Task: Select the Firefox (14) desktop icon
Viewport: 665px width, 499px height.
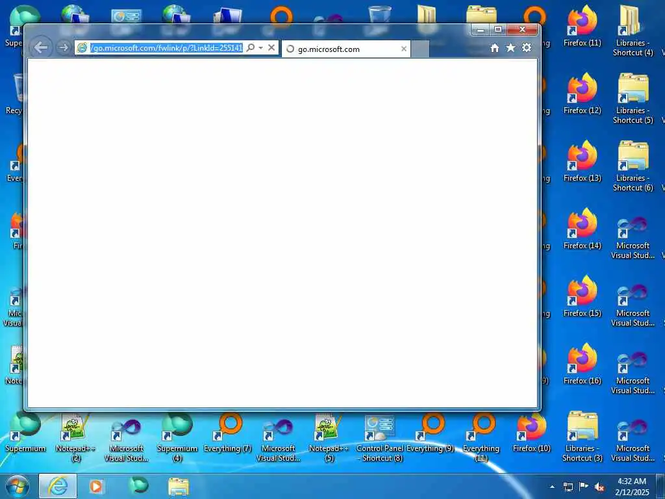Action: click(583, 229)
